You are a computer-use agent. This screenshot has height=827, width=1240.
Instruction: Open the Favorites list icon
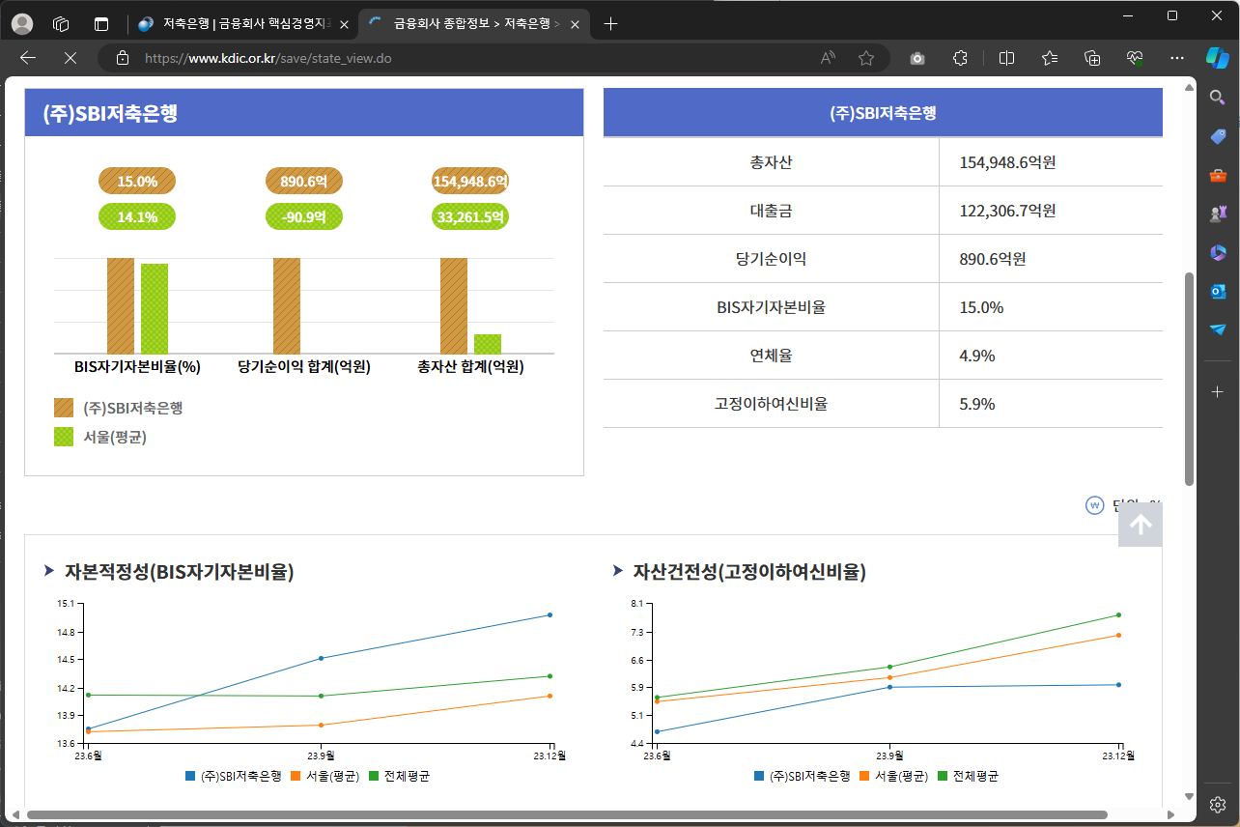[1050, 58]
